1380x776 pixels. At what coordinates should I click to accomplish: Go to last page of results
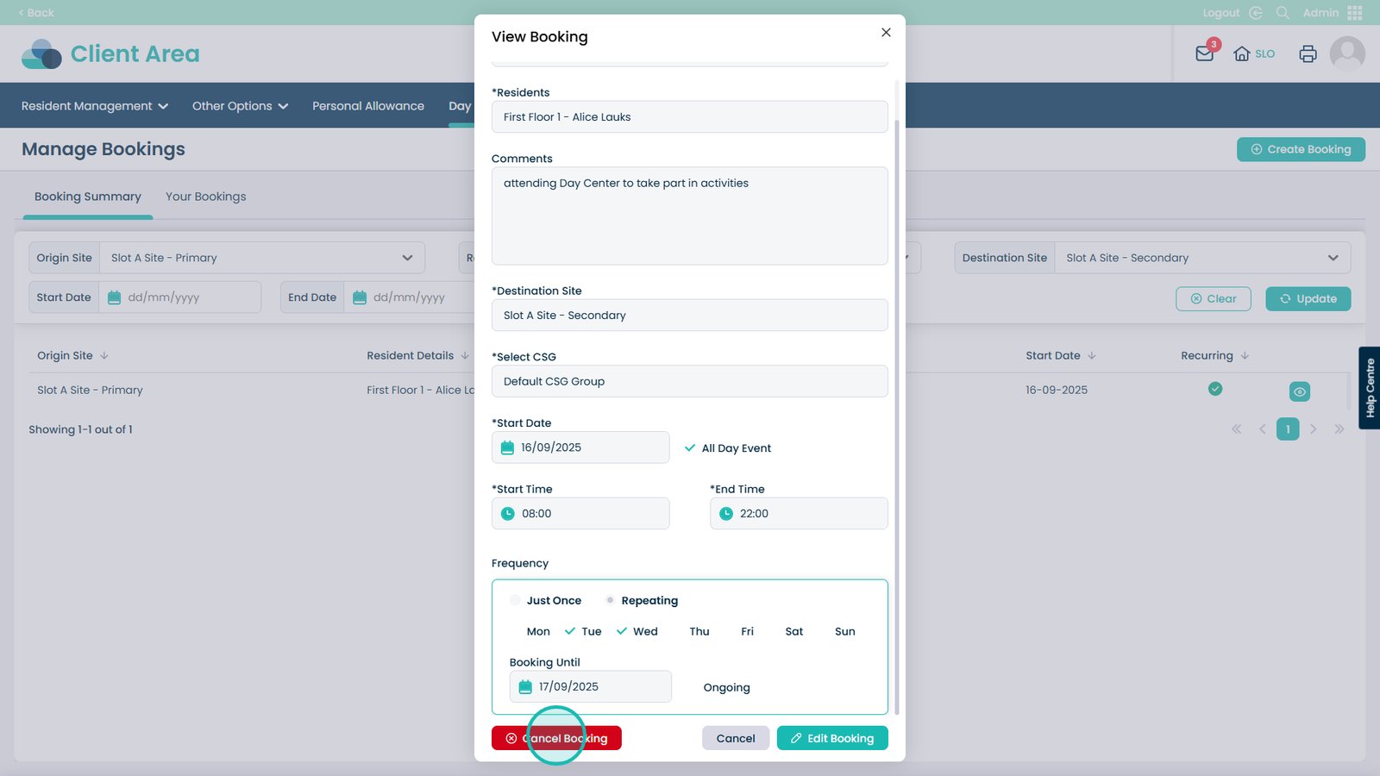[1339, 429]
